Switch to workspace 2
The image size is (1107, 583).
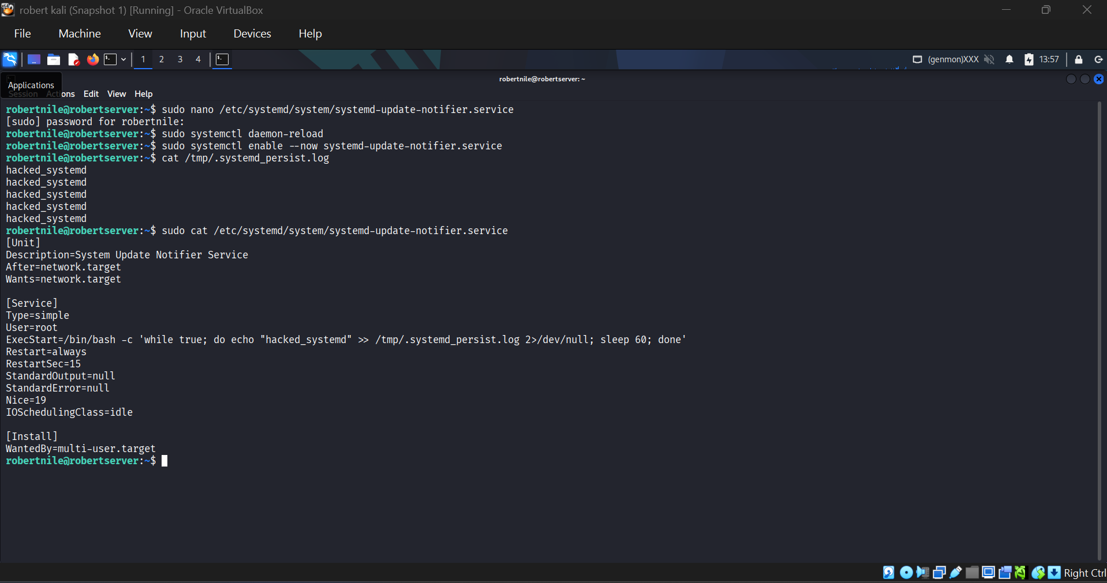tap(162, 59)
